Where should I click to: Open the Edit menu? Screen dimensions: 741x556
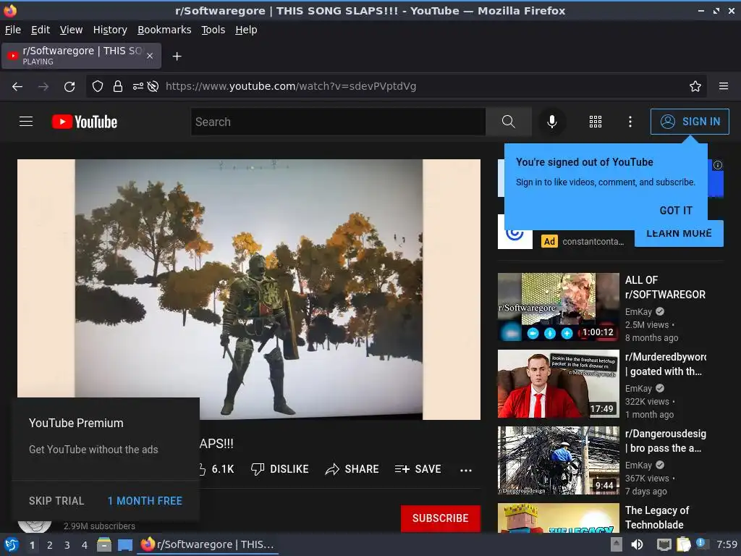[x=41, y=30]
